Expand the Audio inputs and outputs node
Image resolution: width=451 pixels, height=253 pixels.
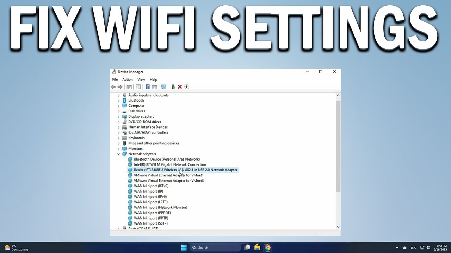[119, 95]
